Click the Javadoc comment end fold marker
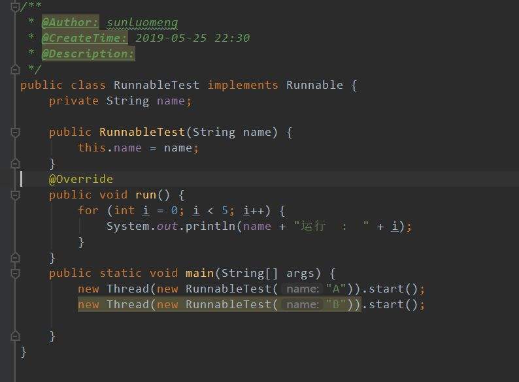Screen dimensions: 519x382 tap(15, 69)
